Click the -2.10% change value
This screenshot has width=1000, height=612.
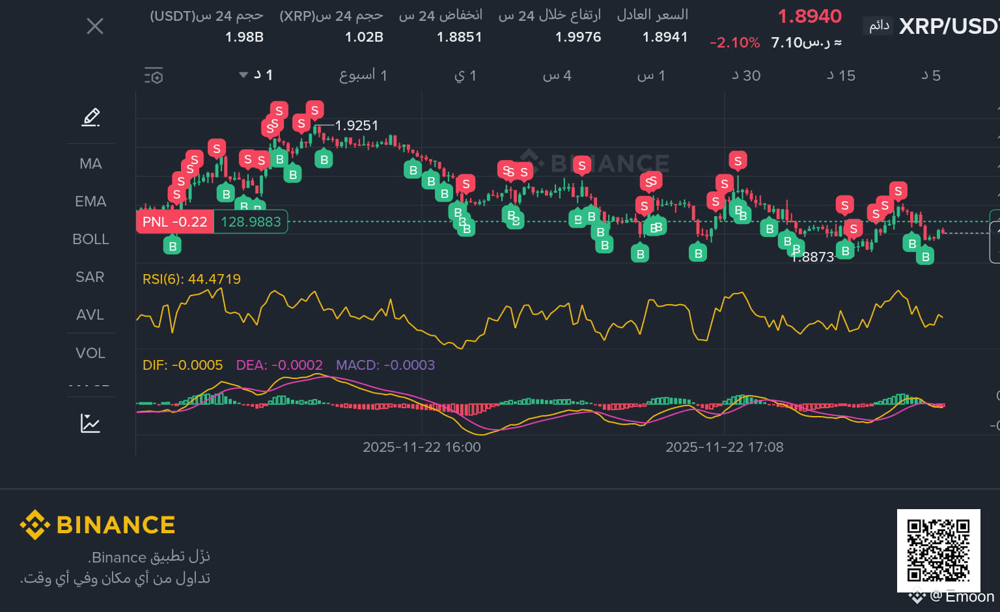click(735, 43)
